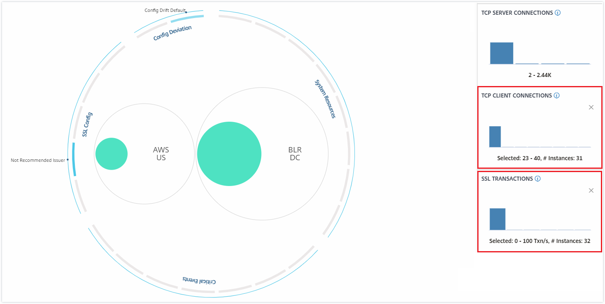Click the 'Selected: 23 - 40' instances text
The height and width of the screenshot is (304, 605).
[x=540, y=158]
